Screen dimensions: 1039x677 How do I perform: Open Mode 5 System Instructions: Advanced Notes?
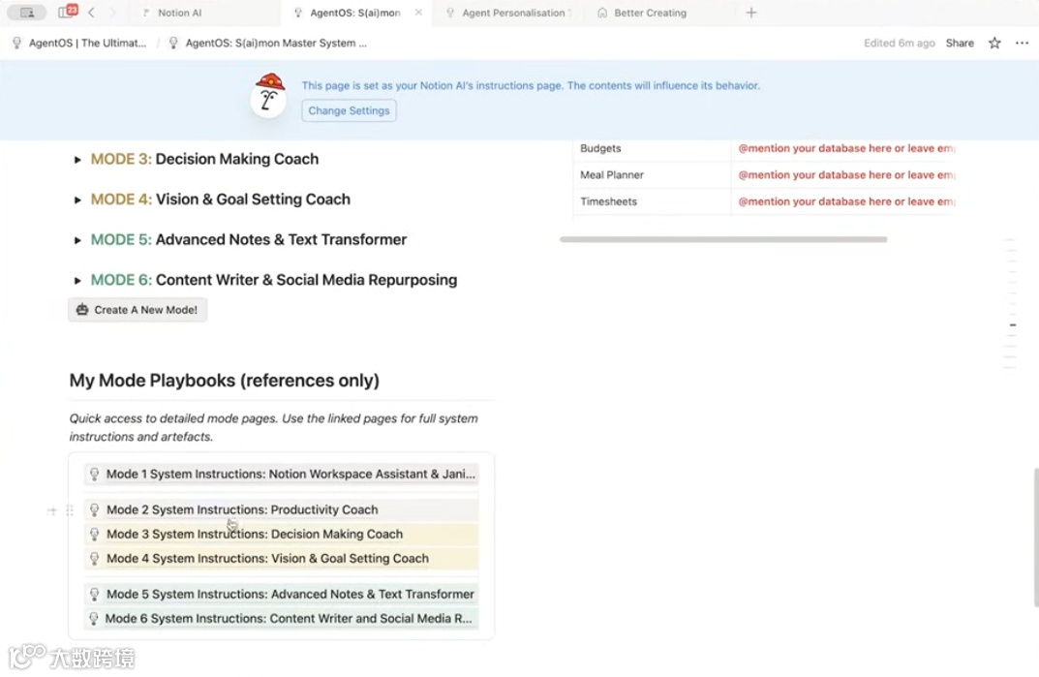tap(282, 595)
